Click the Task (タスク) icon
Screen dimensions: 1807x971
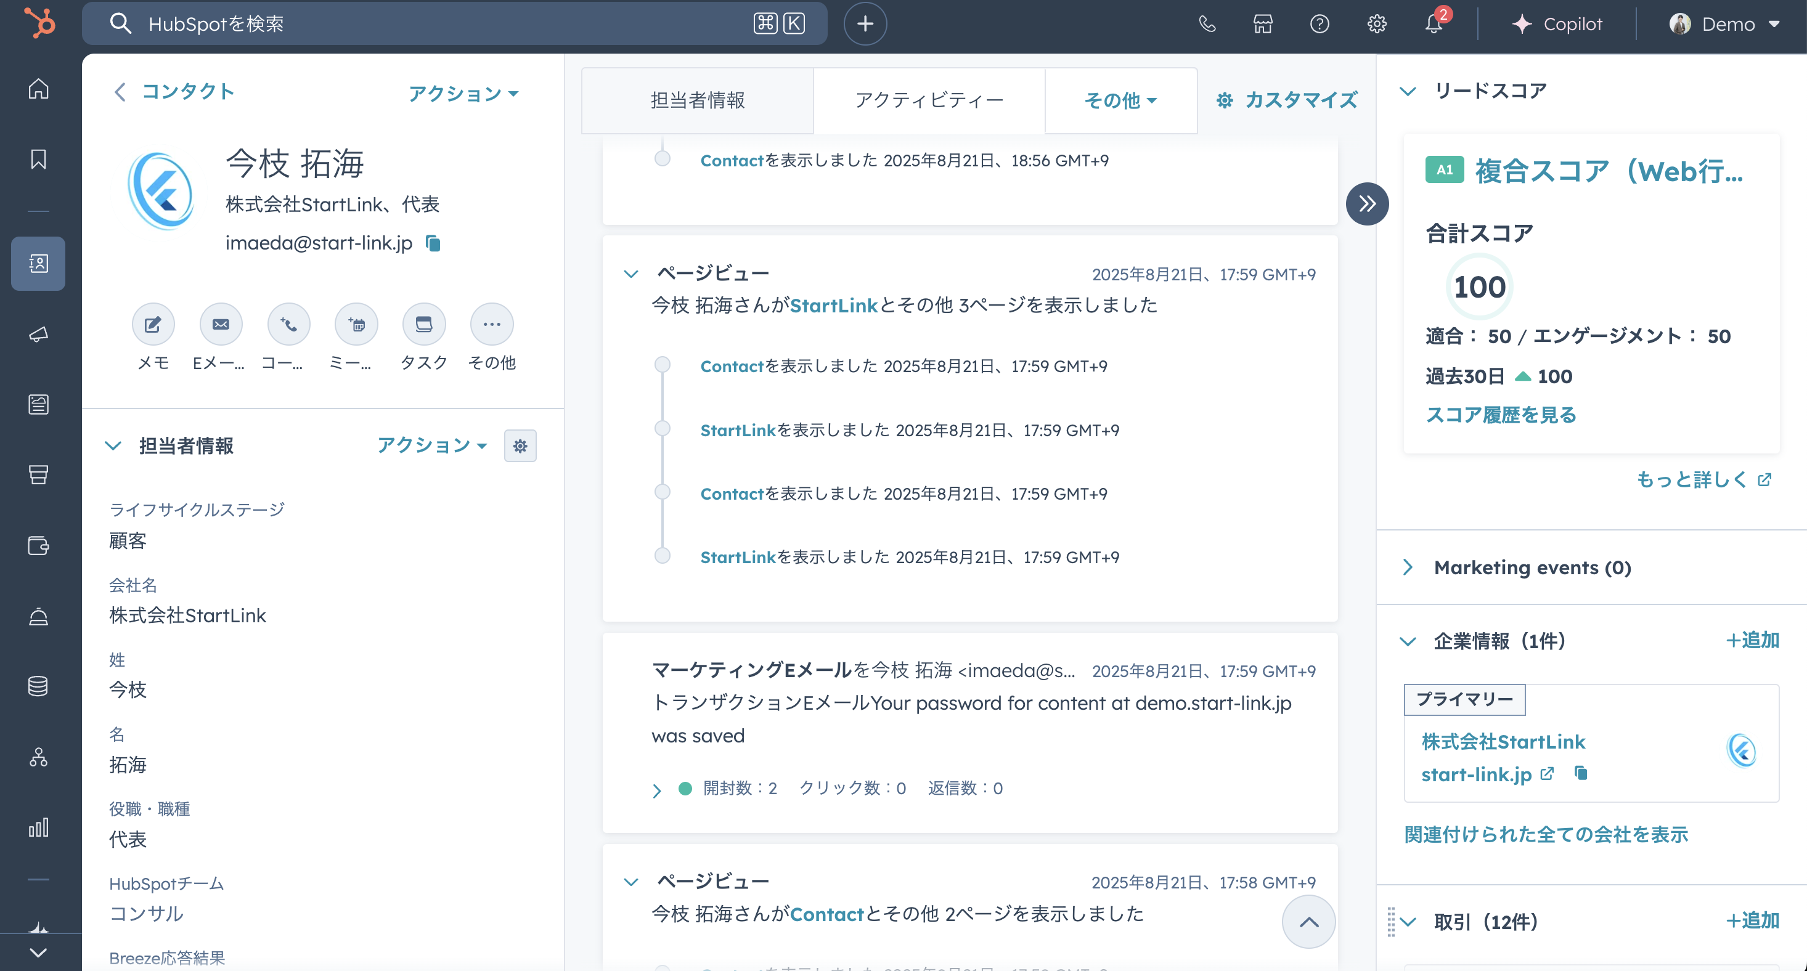pos(423,325)
